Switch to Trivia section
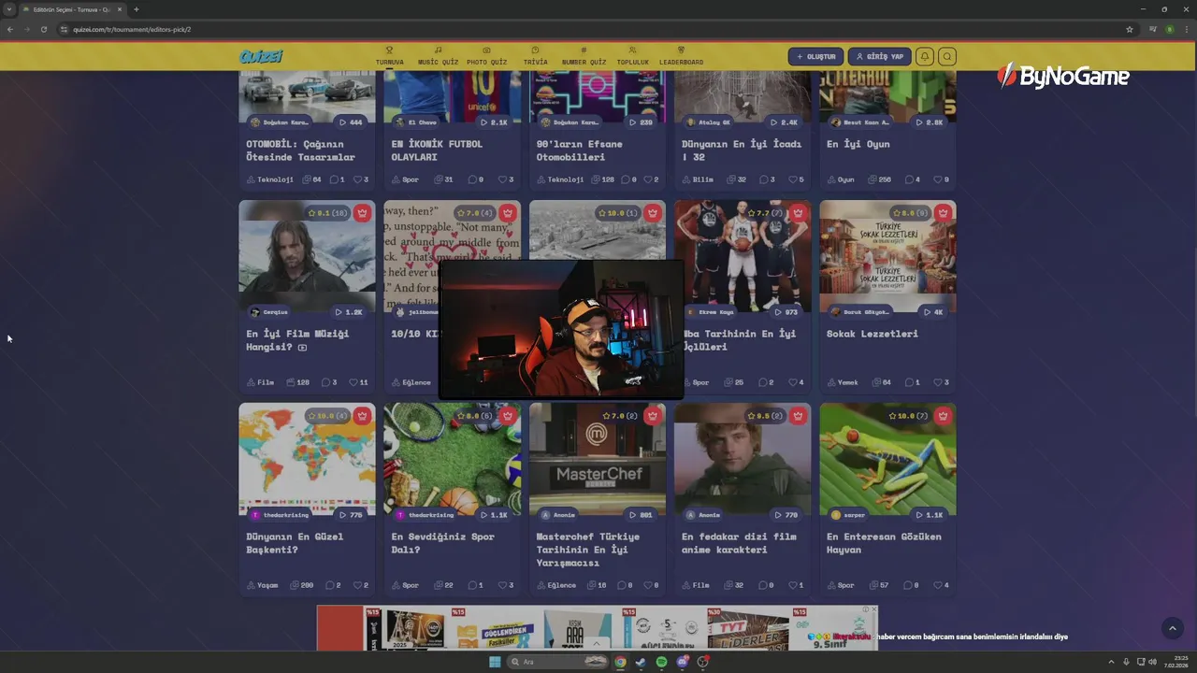Viewport: 1197px width, 673px height. click(535, 56)
